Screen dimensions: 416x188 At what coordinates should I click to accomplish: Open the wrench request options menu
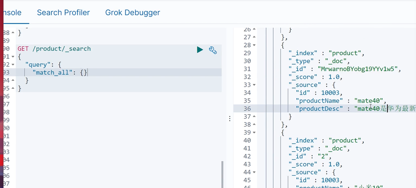[x=213, y=50]
